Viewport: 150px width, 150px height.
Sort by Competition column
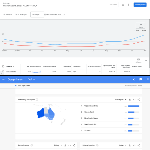click(x=76, y=66)
